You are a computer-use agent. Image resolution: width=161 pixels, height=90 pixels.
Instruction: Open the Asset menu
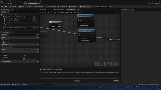15,1
